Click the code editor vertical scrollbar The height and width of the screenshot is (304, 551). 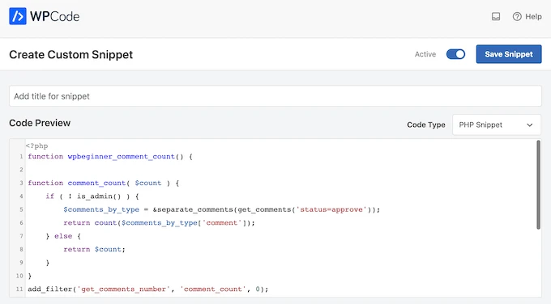pyautogui.click(x=538, y=185)
